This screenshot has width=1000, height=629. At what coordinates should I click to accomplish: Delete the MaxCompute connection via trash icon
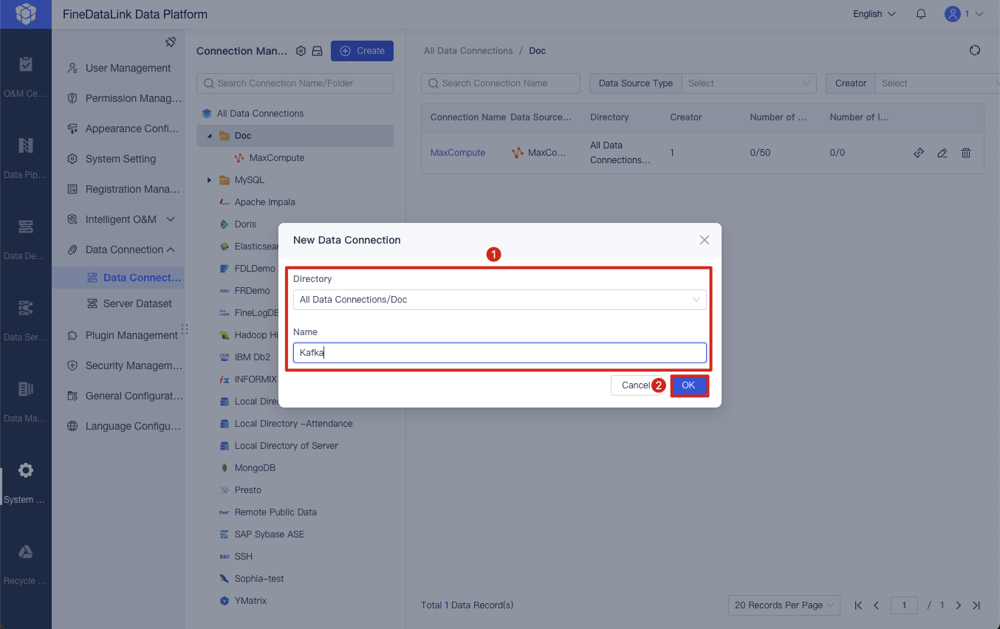pyautogui.click(x=966, y=153)
